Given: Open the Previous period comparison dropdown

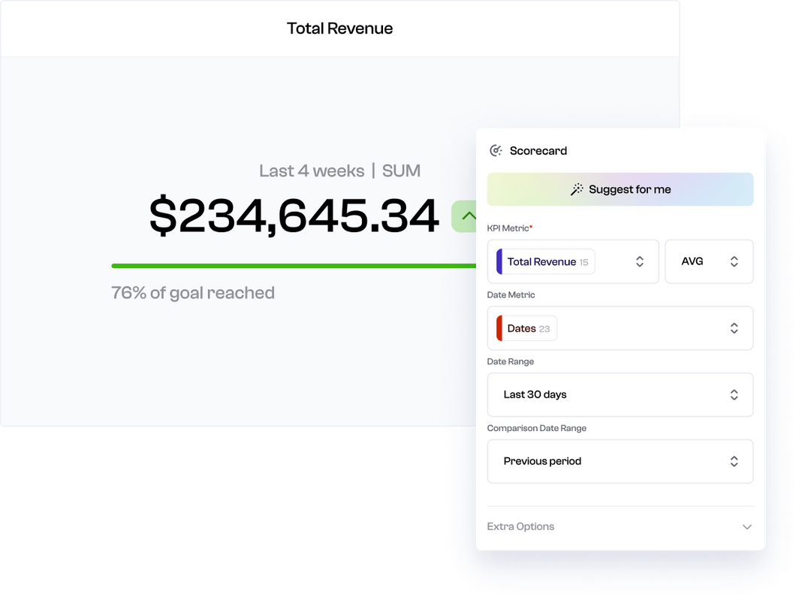Looking at the screenshot, I should (x=620, y=461).
